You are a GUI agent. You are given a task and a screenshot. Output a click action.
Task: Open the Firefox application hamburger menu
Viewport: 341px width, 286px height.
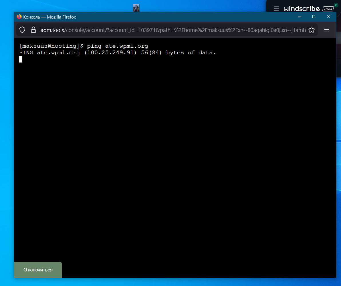(x=326, y=30)
